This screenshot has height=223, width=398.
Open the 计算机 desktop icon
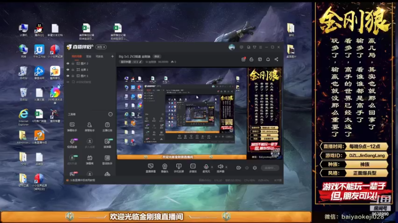(23, 30)
